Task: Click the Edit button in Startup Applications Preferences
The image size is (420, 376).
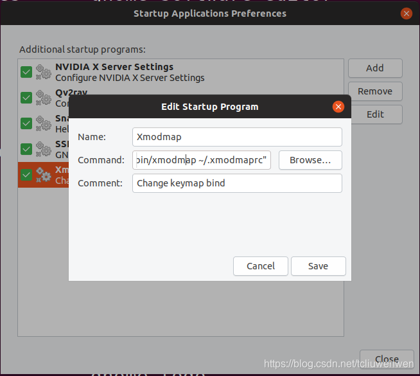Action: coord(376,114)
